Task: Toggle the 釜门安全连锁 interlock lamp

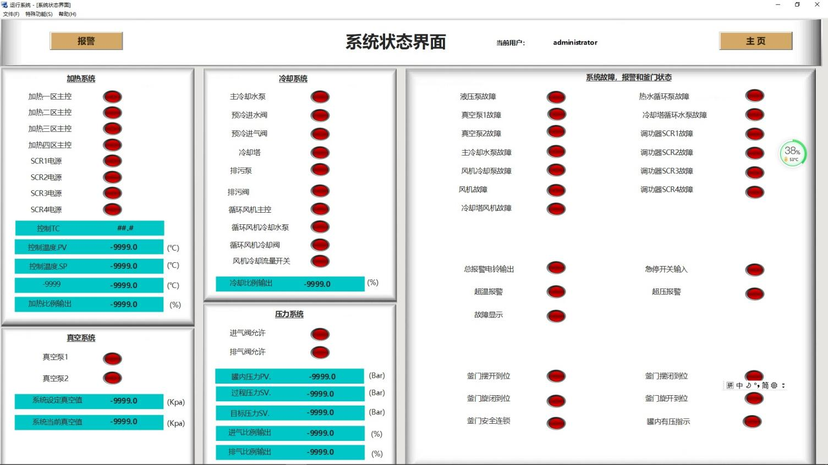Action: click(x=556, y=423)
